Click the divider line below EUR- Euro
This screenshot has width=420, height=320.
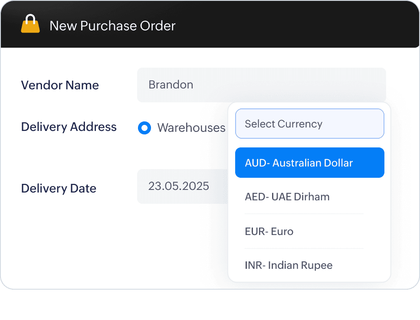pyautogui.click(x=304, y=248)
